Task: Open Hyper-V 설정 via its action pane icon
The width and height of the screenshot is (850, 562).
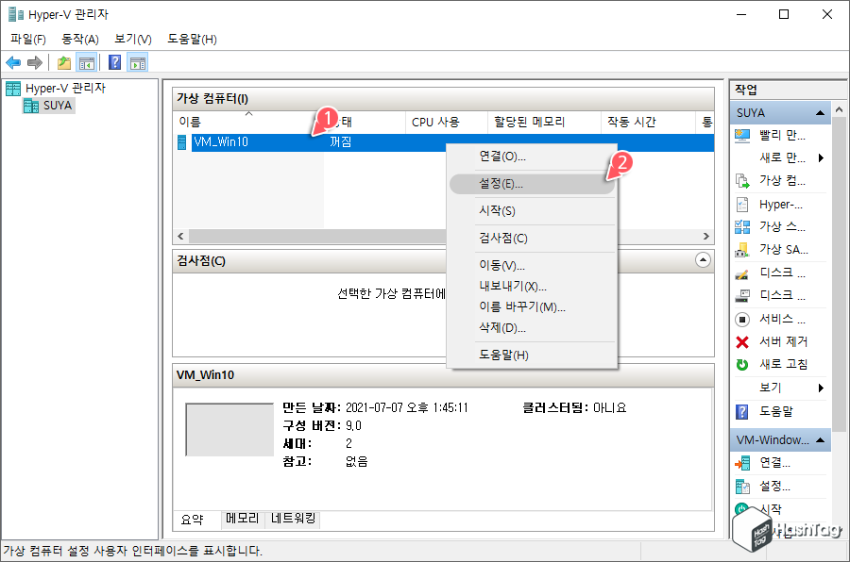Action: pyautogui.click(x=743, y=204)
